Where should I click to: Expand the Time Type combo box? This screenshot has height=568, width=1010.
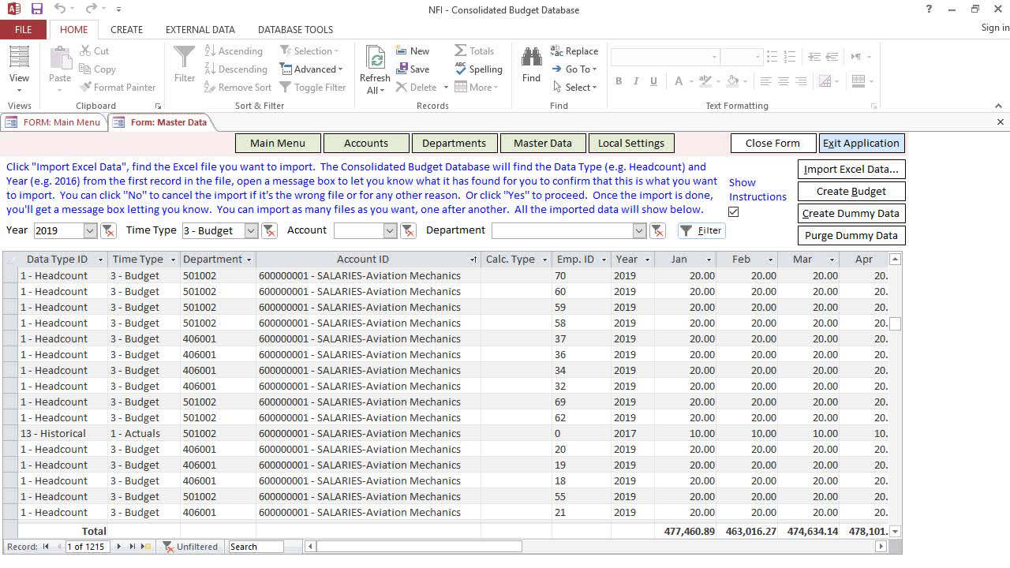[251, 230]
